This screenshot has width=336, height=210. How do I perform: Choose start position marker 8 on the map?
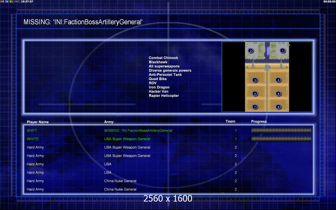278,107
